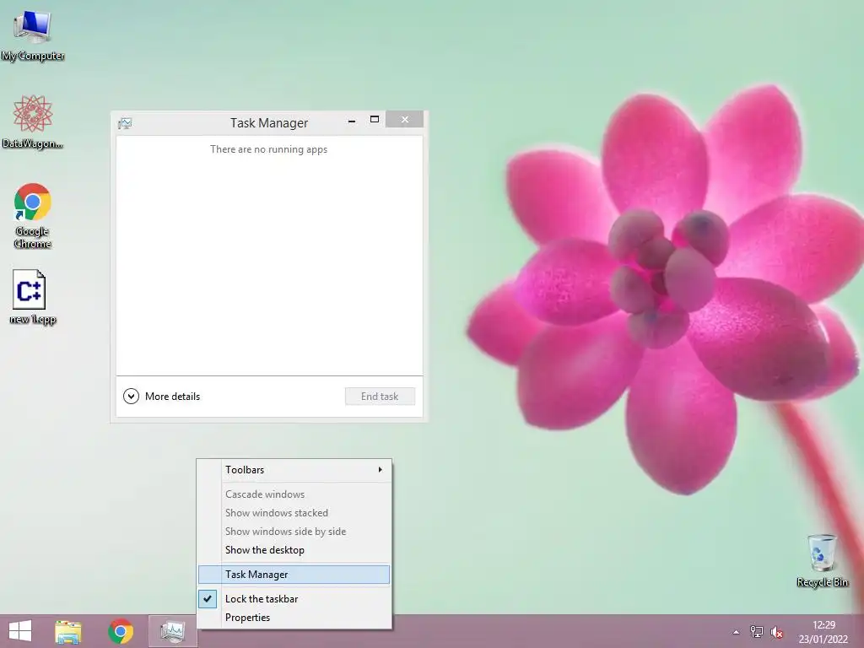Close the Task Manager window
Viewport: 864px width, 648px height.
click(404, 119)
